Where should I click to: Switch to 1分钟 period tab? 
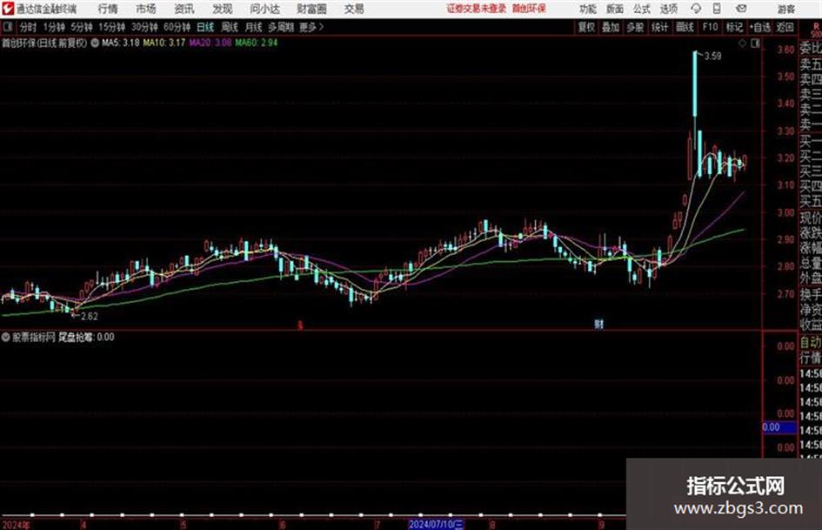coord(54,27)
